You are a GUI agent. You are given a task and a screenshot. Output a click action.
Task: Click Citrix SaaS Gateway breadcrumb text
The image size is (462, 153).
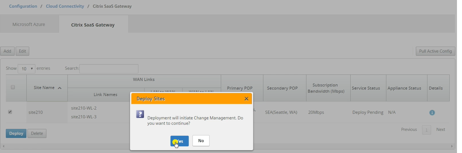(112, 6)
